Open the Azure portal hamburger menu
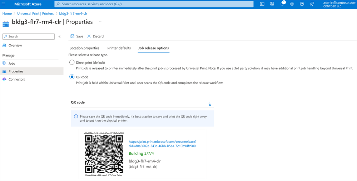 tap(4, 4)
